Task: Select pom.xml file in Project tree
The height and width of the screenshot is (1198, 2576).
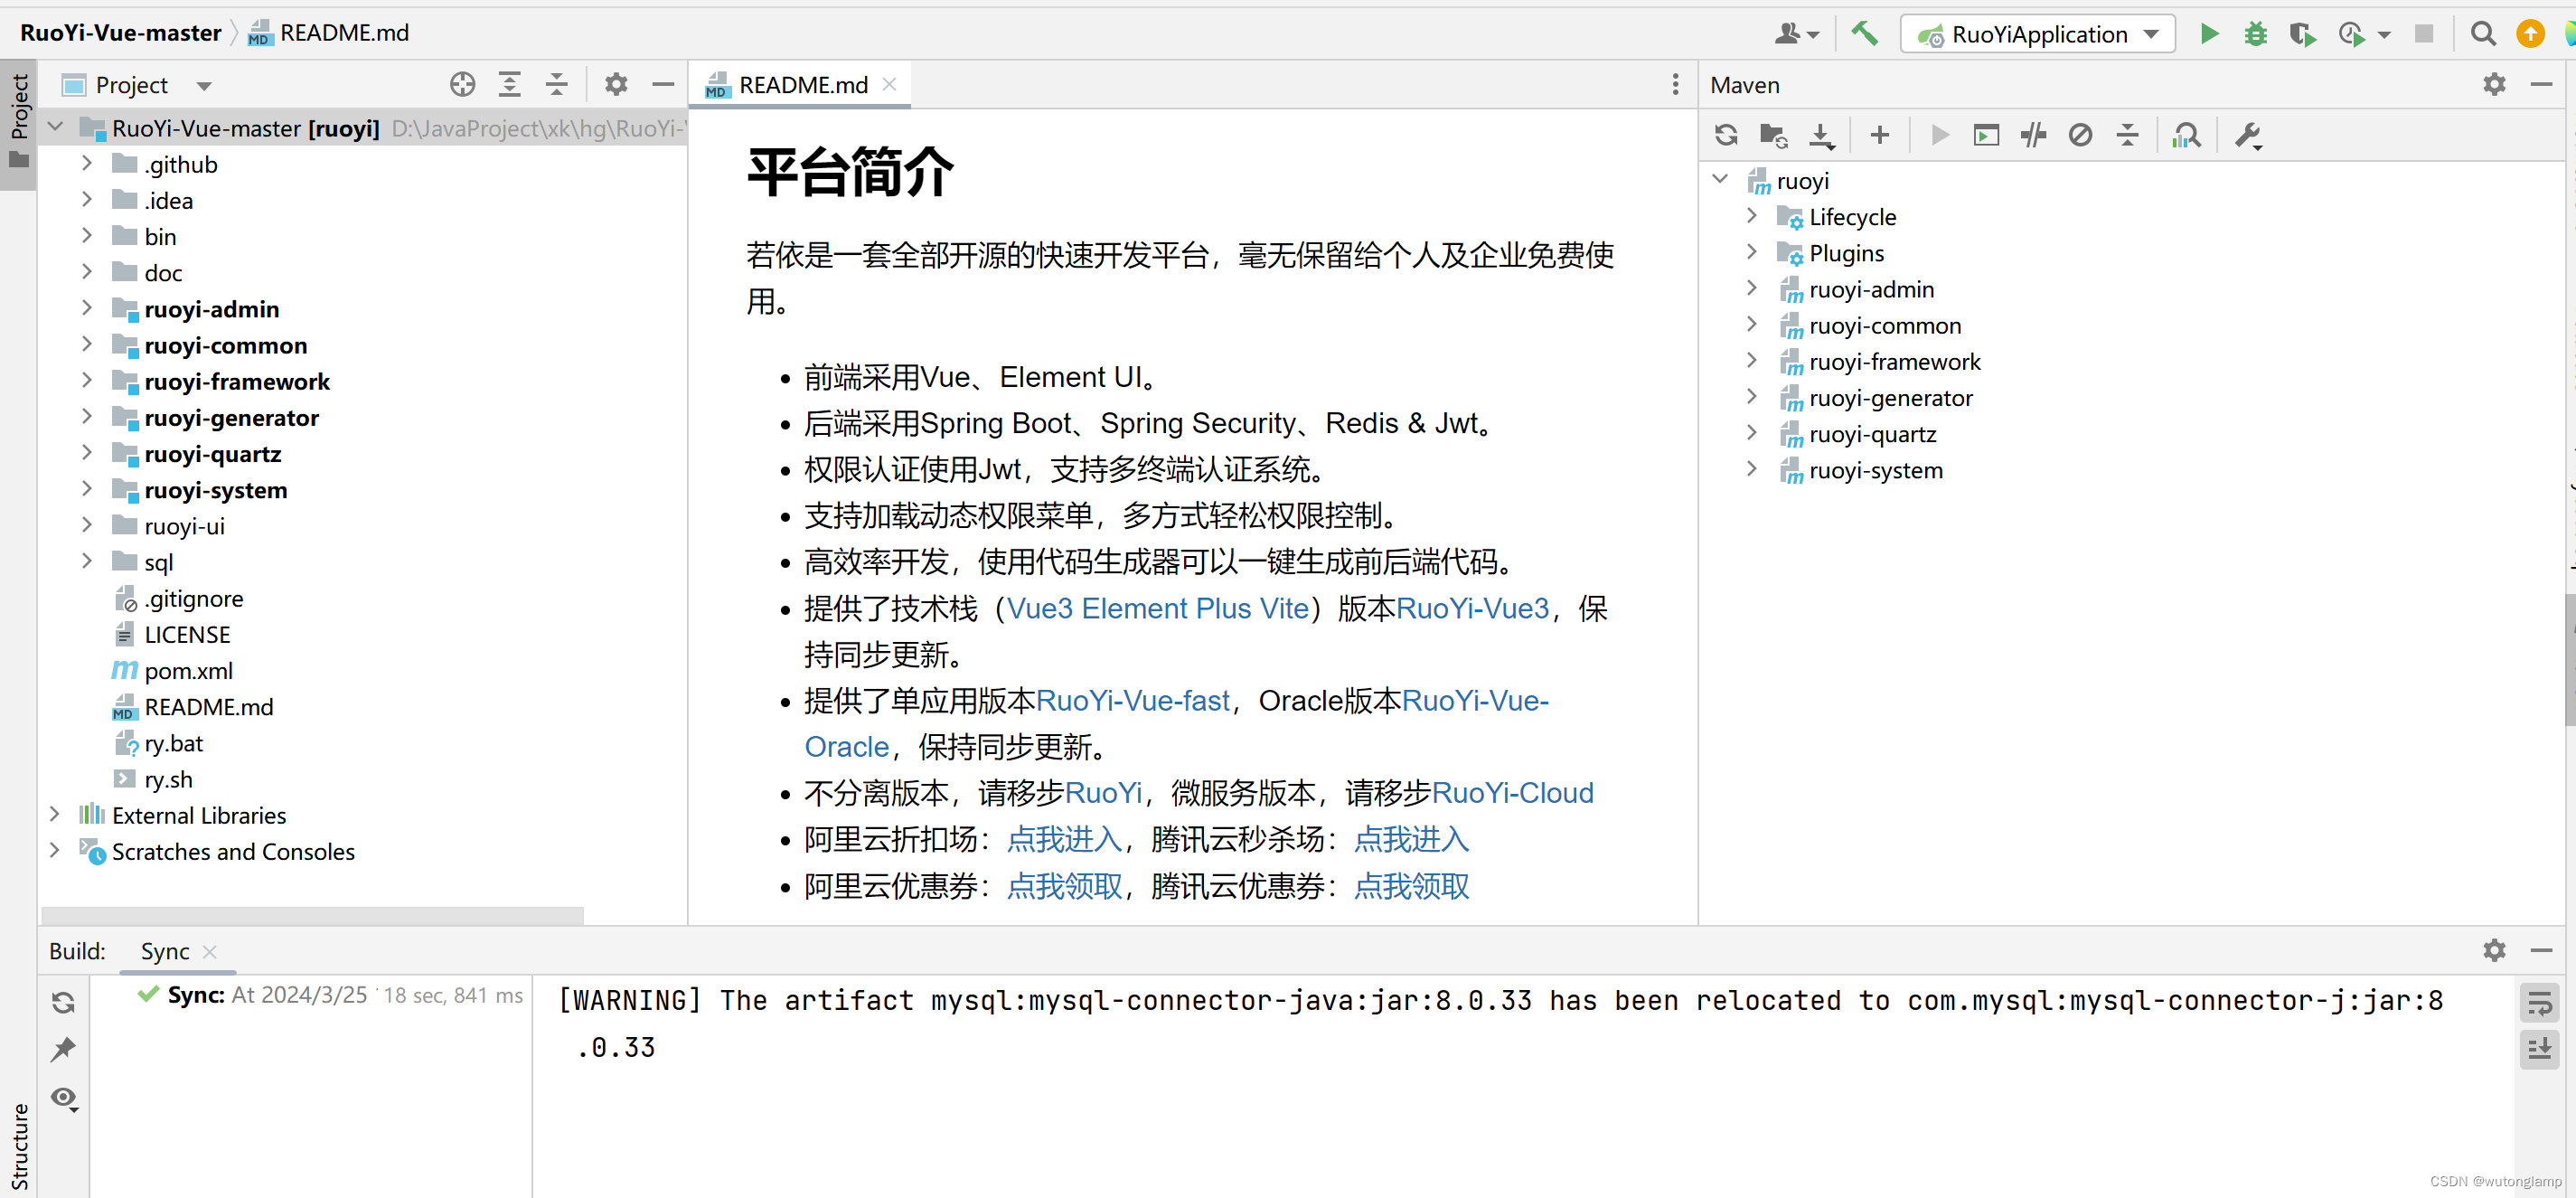Action: (188, 671)
